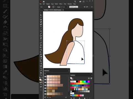Select the Rectangle tool
Viewport: 133px width, 99px height.
pyautogui.click(x=41, y=31)
